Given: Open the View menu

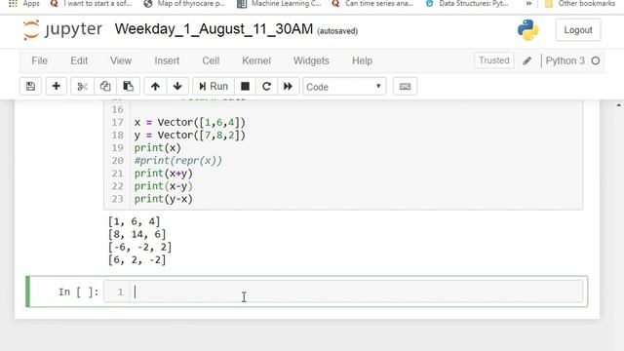Looking at the screenshot, I should 121,60.
